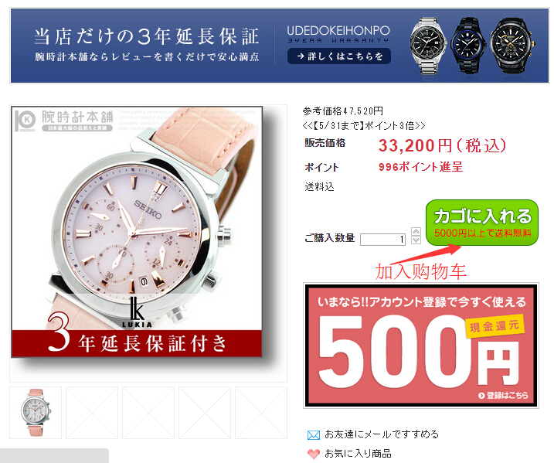Screen dimensions: 554x463
Task: Click the pink heart favorites icon
Action: click(x=314, y=454)
